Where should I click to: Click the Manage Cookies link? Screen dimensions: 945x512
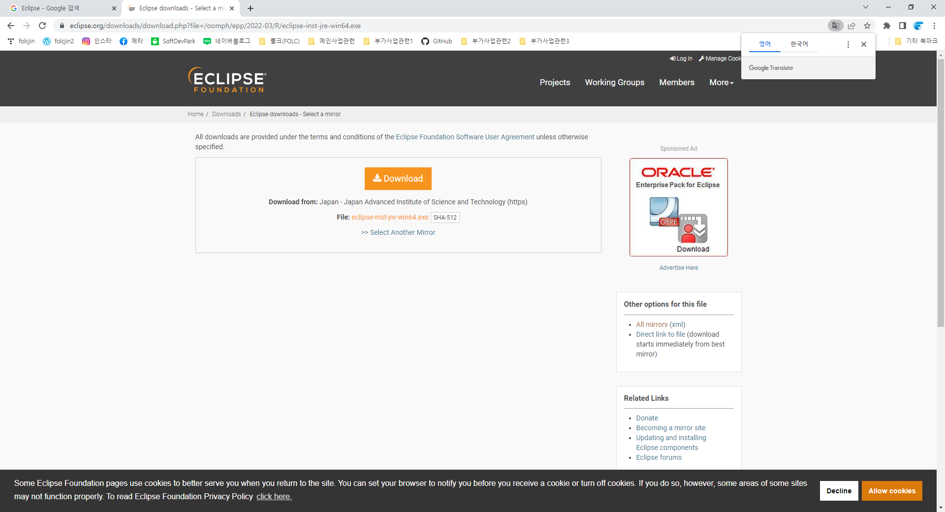click(x=720, y=59)
